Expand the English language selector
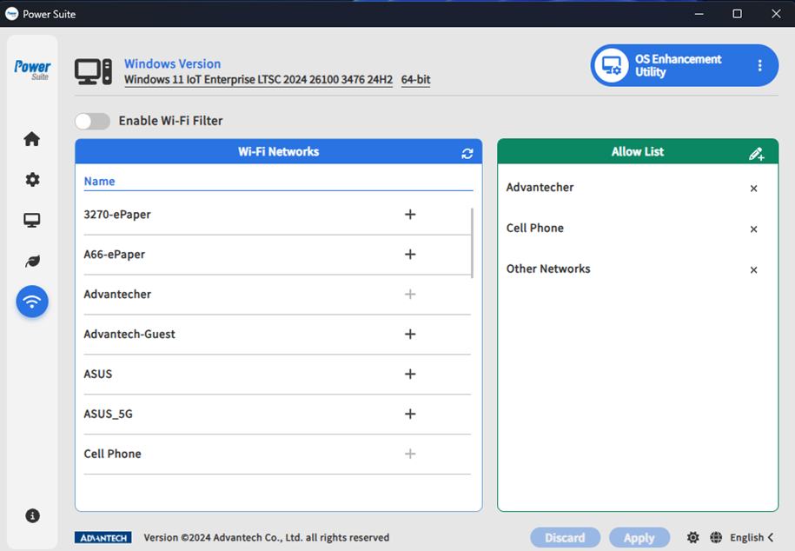Image resolution: width=795 pixels, height=551 pixels. 752,538
